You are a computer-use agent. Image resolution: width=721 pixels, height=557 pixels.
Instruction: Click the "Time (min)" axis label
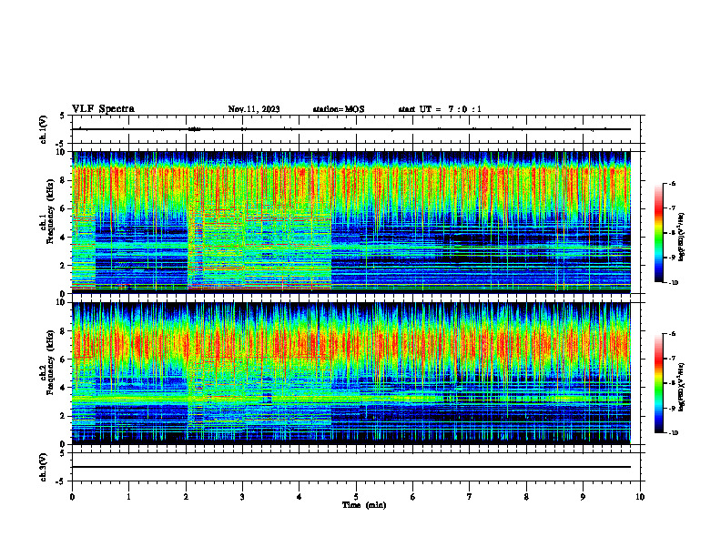[364, 505]
